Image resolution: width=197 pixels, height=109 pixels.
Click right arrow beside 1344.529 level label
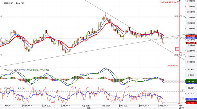(184, 16)
